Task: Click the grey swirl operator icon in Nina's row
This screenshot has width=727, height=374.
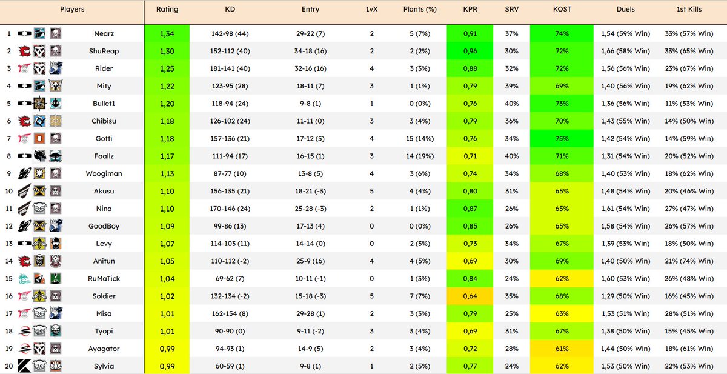Action: click(40, 209)
